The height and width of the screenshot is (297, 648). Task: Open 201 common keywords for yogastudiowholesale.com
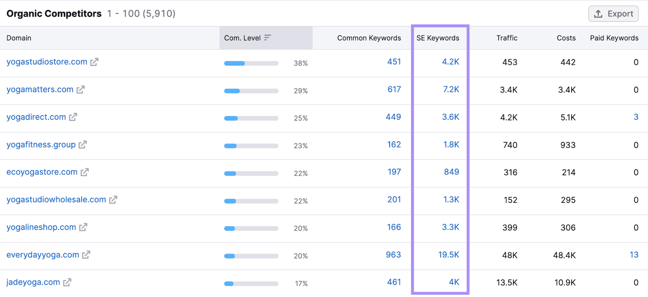pyautogui.click(x=394, y=199)
